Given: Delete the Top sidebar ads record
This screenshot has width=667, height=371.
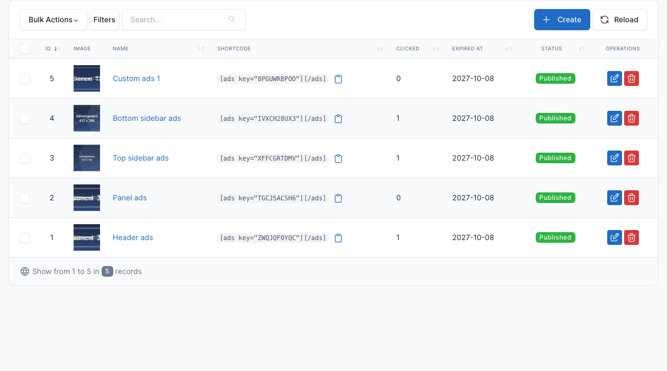Looking at the screenshot, I should (x=632, y=158).
